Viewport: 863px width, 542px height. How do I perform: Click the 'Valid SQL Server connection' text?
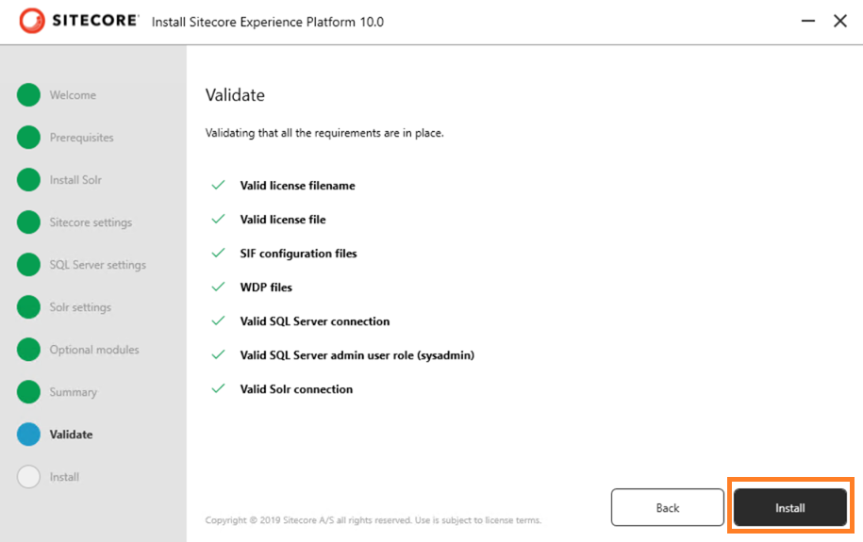coord(315,321)
